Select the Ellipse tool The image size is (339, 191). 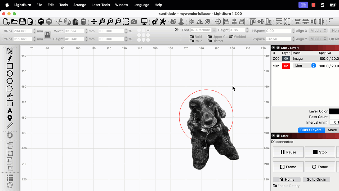tap(10, 73)
